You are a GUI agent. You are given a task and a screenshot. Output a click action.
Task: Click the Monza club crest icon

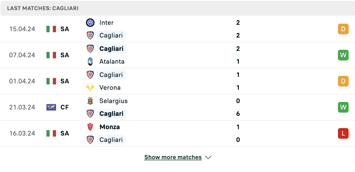(90, 127)
